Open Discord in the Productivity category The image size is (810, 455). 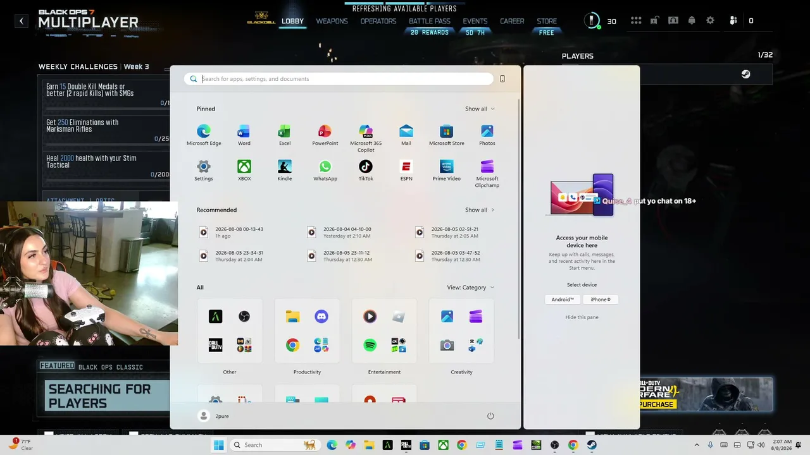(x=321, y=317)
